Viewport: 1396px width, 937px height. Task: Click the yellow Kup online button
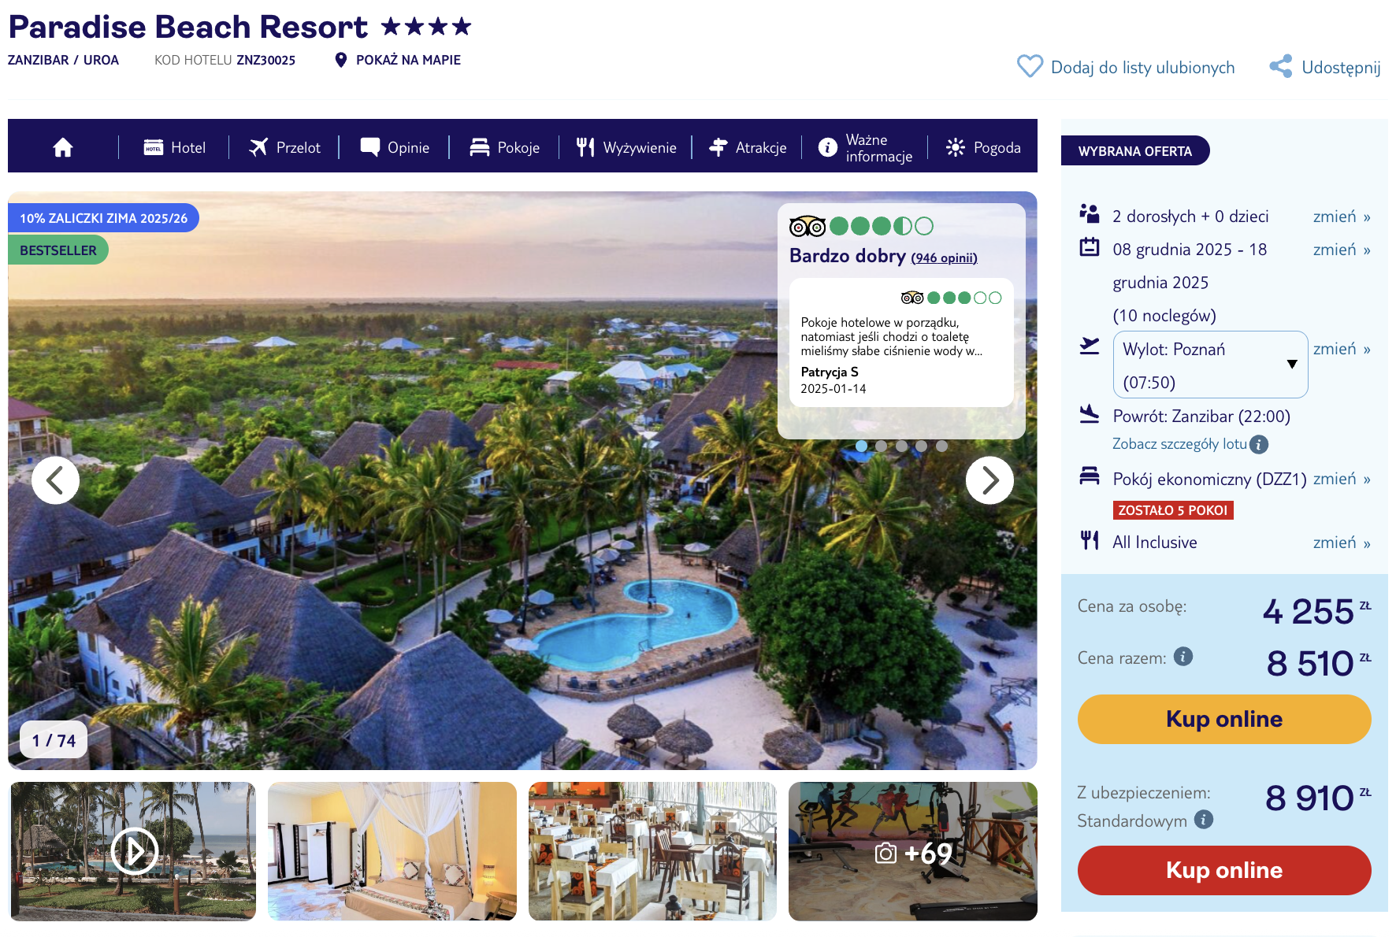(1224, 719)
